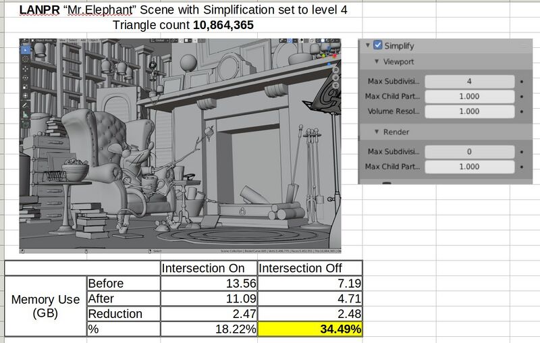Screen dimensions: 540x343
Task: Select the Transform tool icon
Action: 26,95
